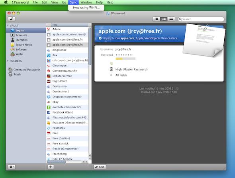Switch to the bottom-pane view mode
Image resolution: width=235 pixels, height=178 pixels.
pyautogui.click(x=171, y=19)
